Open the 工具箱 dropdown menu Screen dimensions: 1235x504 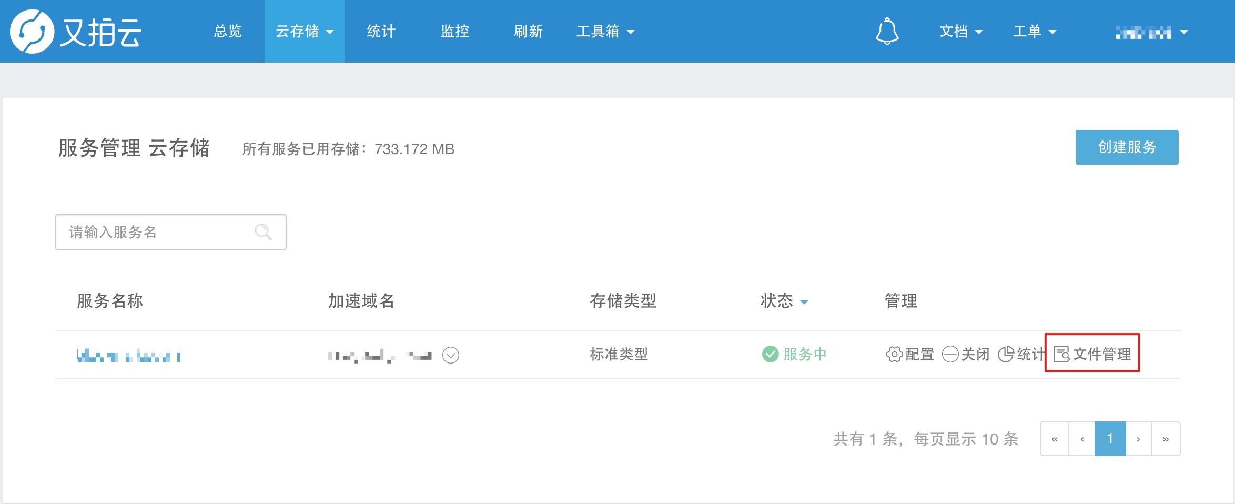click(x=605, y=32)
